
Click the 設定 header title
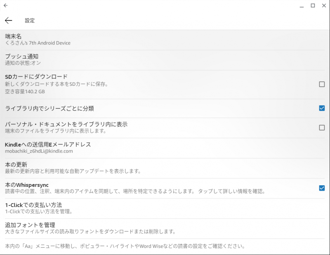coord(30,21)
